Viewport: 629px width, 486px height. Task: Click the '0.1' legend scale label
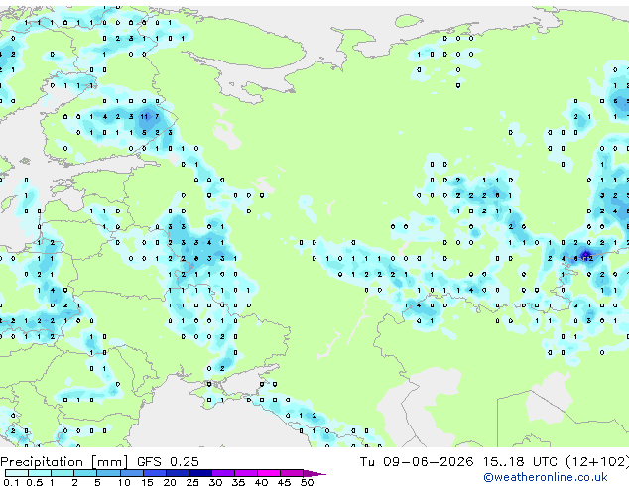pos(11,482)
